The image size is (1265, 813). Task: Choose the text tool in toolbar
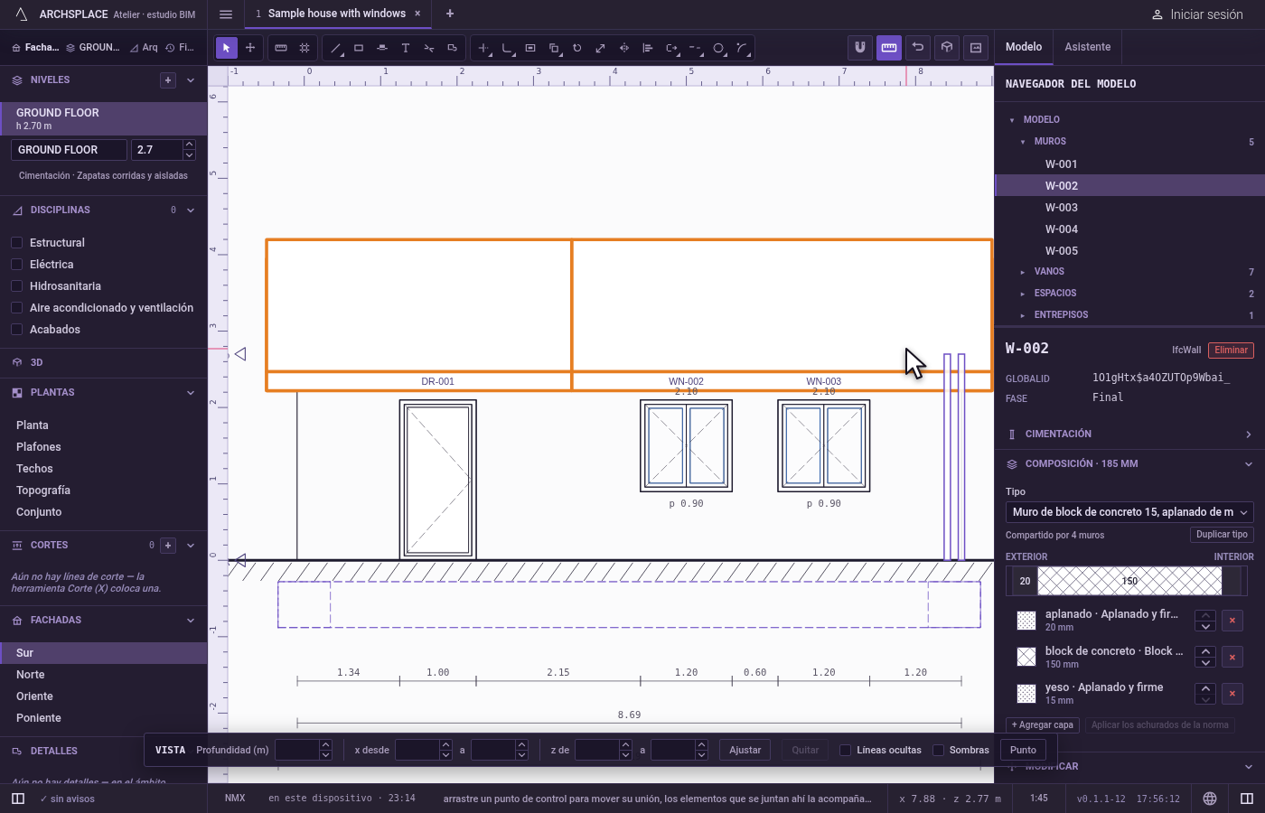tap(406, 48)
